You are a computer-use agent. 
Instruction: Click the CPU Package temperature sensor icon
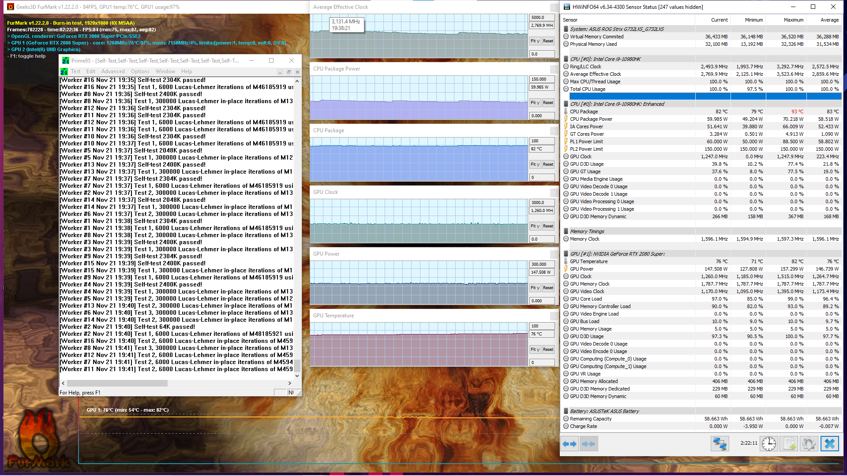point(566,112)
